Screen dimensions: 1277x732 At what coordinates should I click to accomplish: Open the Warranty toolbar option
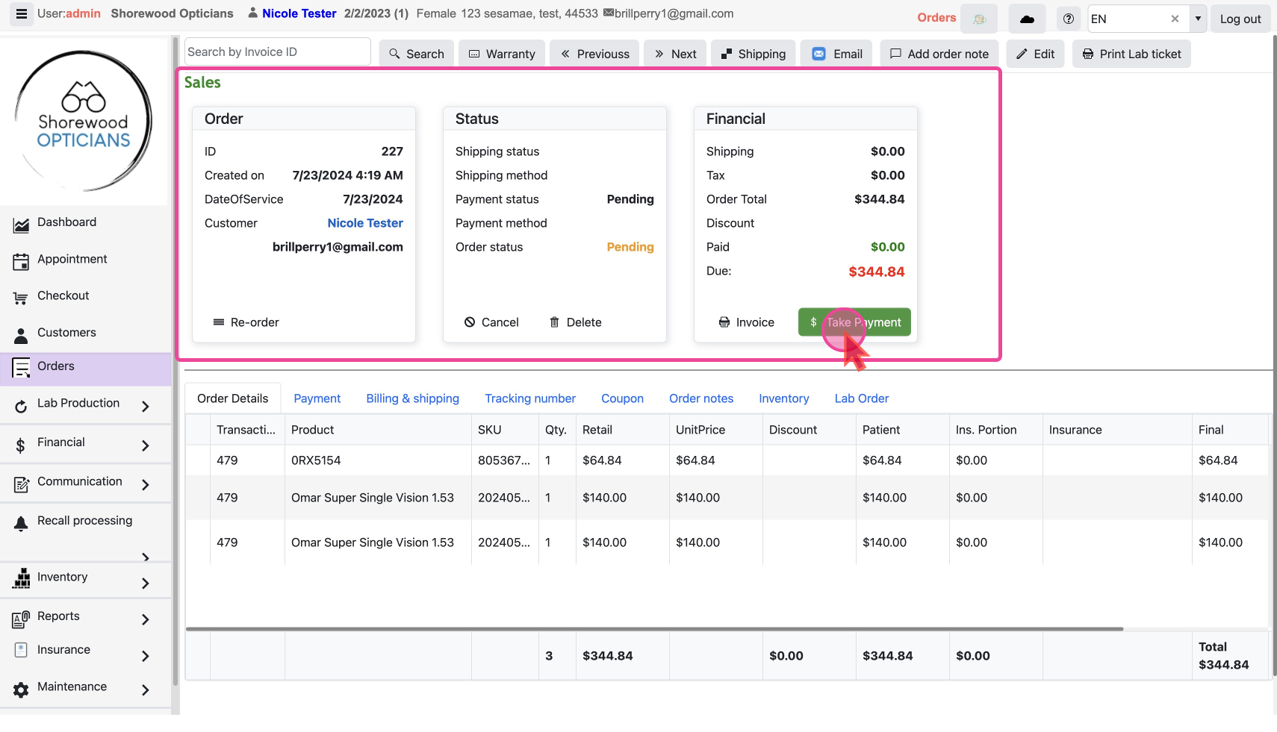click(x=501, y=54)
